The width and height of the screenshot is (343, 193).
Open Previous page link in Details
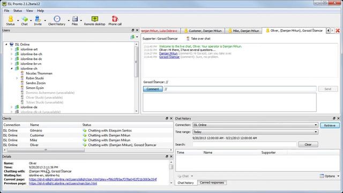click(x=63, y=183)
